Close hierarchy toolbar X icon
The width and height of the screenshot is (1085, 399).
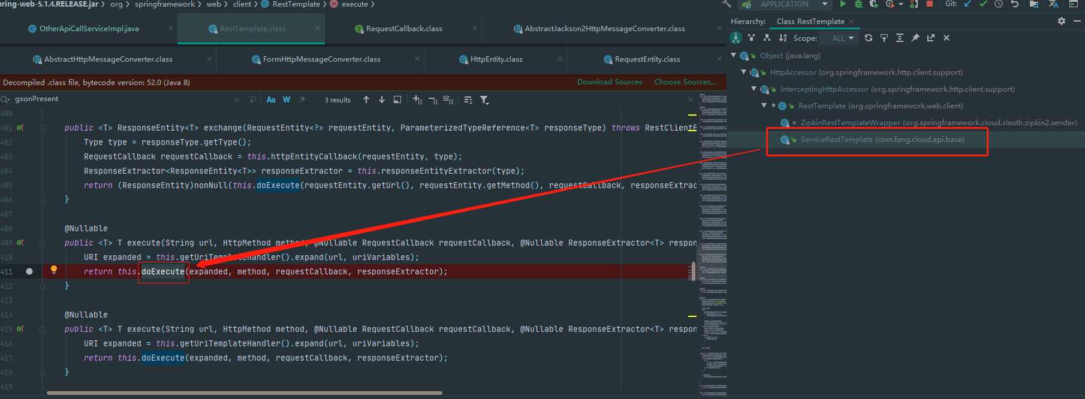pyautogui.click(x=947, y=38)
